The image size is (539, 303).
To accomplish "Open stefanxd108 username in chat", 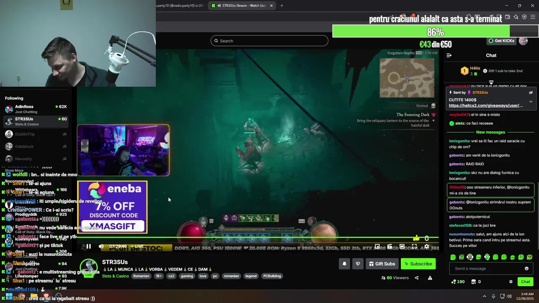I will (460, 226).
